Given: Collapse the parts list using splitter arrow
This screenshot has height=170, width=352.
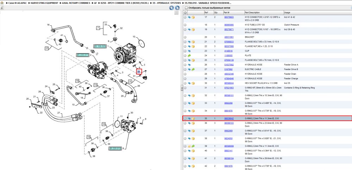Looking at the screenshot, I should 182,88.
